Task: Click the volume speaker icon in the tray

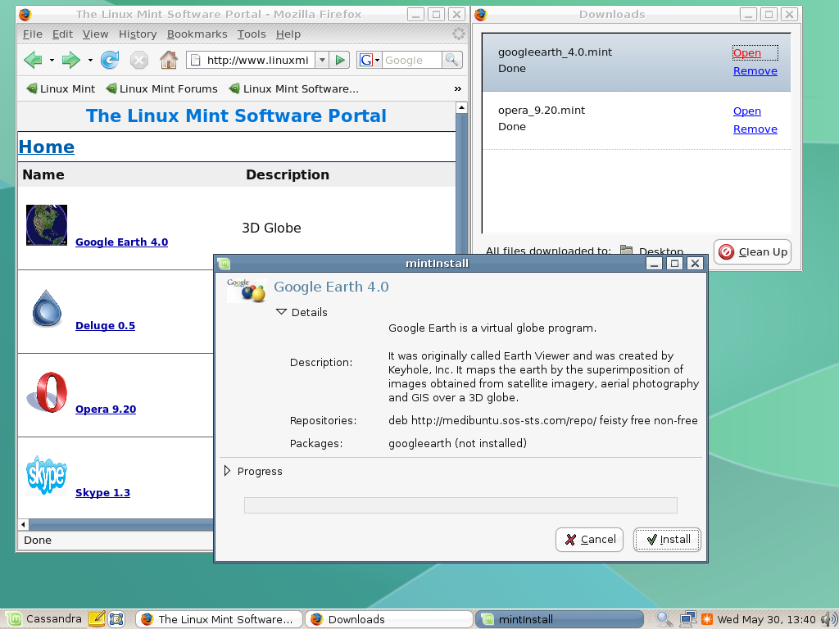Action: point(828,619)
